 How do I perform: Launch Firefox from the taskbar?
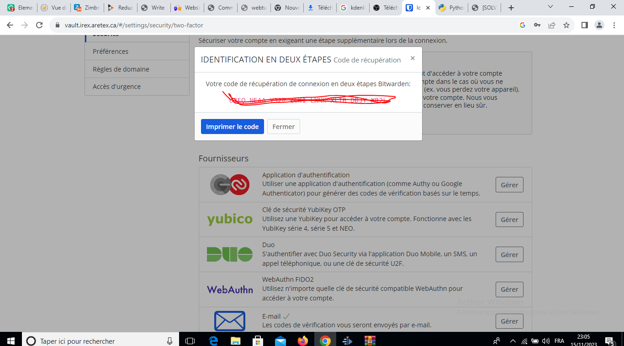pyautogui.click(x=303, y=341)
